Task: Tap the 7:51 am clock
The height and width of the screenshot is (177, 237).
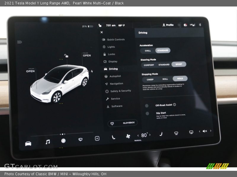Action: [111, 25]
